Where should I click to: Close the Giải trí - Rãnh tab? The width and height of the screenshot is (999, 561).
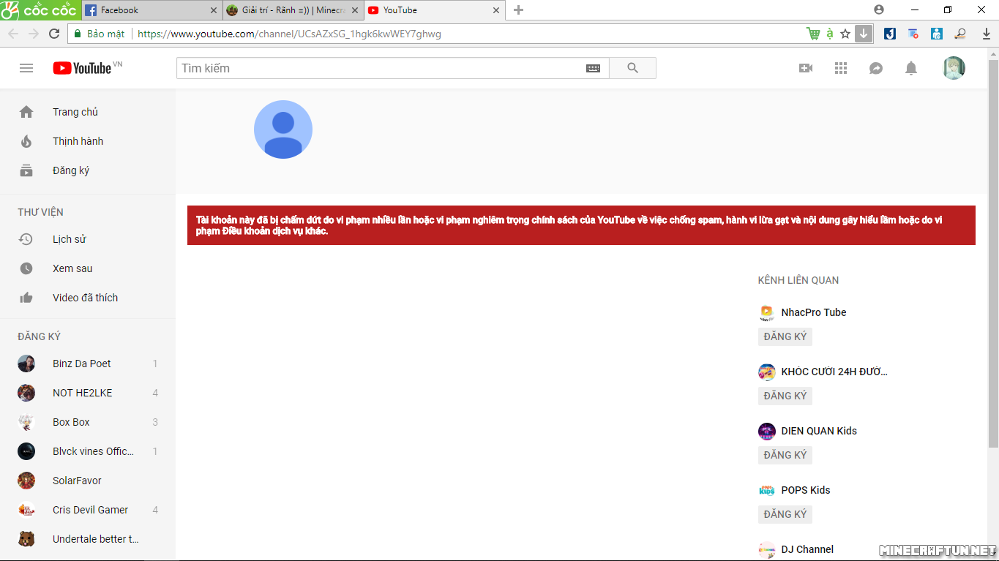click(x=356, y=10)
